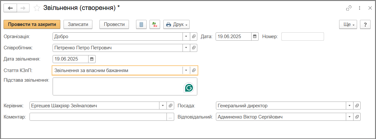Open Коментар editor with ellipsis button
Viewport: 376px width, 139px height.
tap(170, 117)
